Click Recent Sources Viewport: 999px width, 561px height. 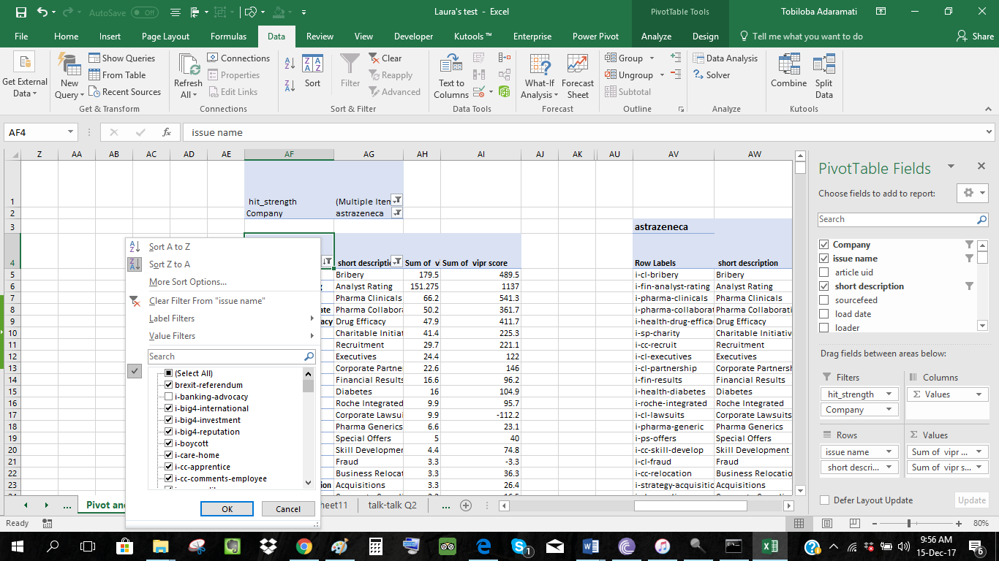(x=125, y=92)
